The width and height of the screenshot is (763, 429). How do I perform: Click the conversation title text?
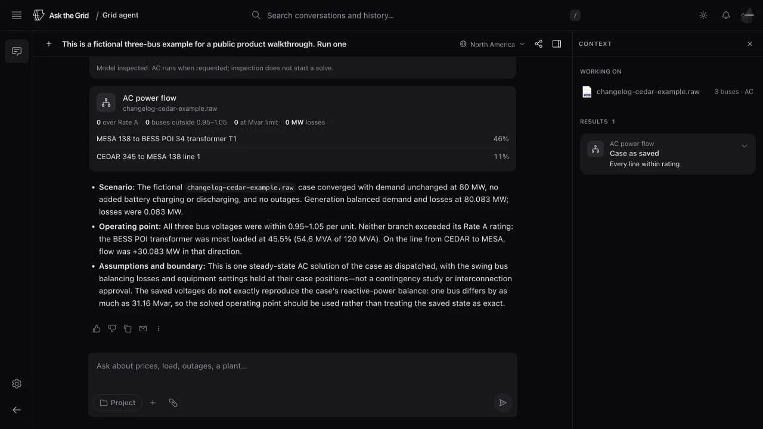(204, 44)
